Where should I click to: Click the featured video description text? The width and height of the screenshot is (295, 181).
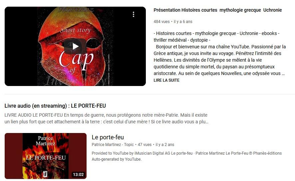(219, 53)
